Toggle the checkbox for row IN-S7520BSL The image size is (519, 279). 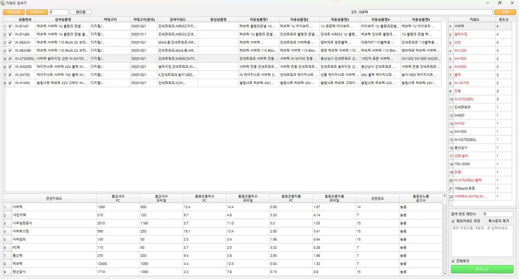tap(10, 58)
